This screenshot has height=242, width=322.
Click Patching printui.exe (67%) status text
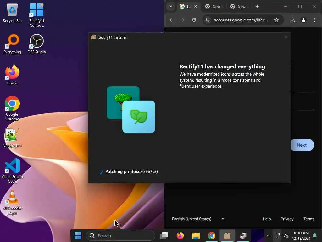(x=131, y=171)
